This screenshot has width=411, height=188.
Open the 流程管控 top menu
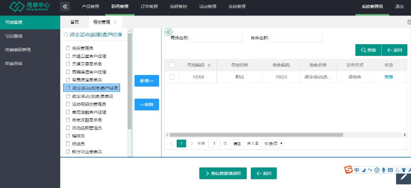click(x=179, y=7)
